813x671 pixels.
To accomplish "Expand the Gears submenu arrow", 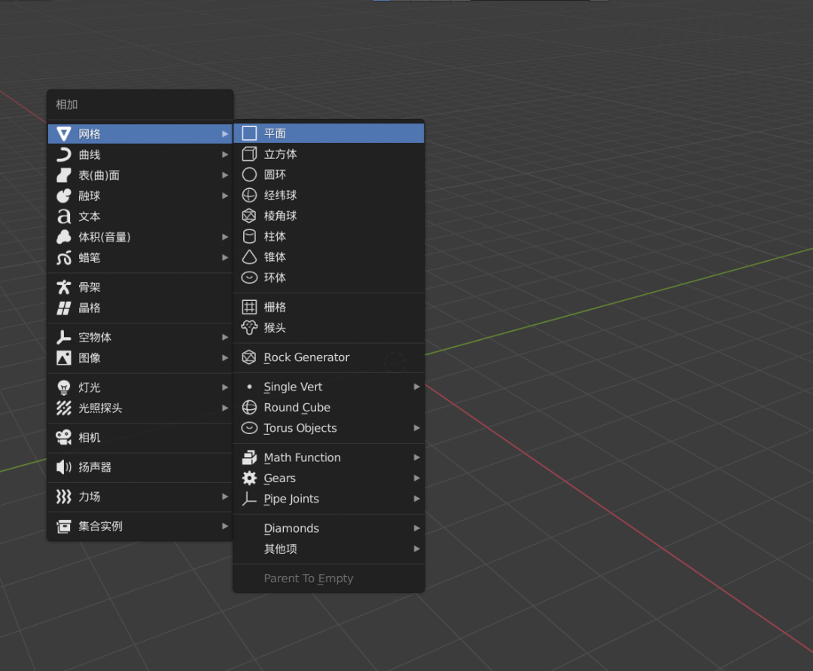I will pos(416,478).
